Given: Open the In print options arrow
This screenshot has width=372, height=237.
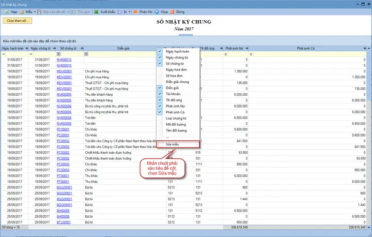Looking at the screenshot, I should click(x=129, y=12).
